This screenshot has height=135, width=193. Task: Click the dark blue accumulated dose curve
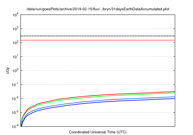105,102
